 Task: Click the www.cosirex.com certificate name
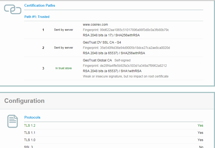point(95,25)
